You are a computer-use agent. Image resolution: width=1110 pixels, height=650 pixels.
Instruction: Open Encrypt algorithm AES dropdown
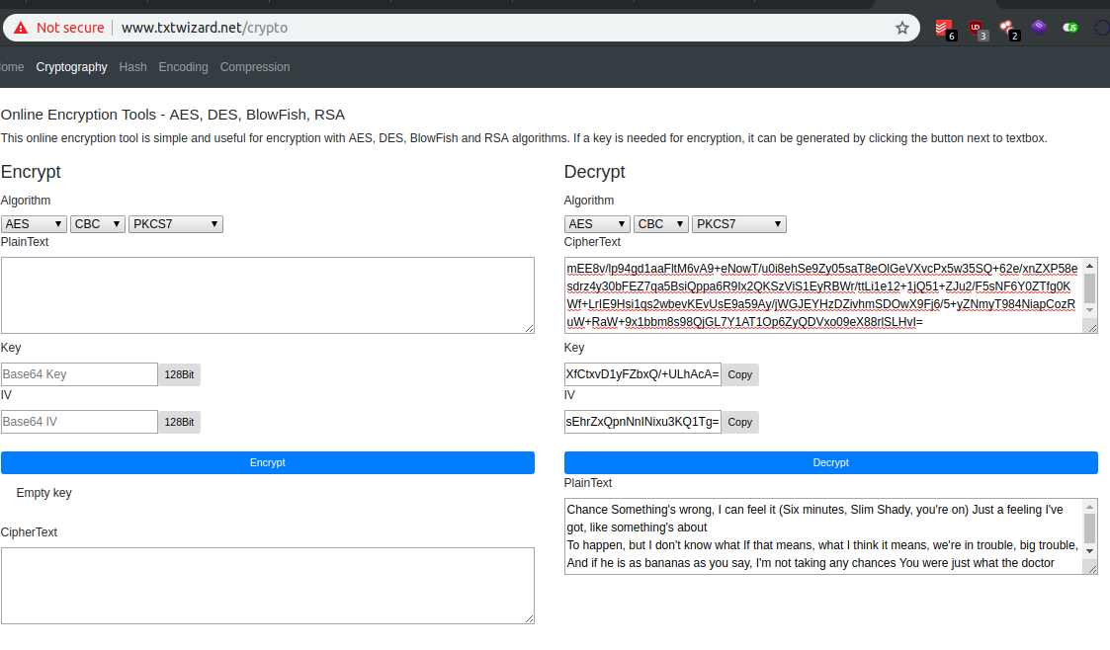click(x=34, y=224)
